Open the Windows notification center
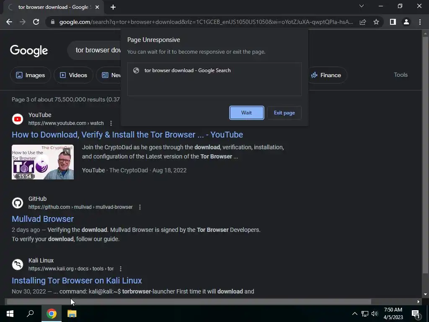Image resolution: width=429 pixels, height=322 pixels. (x=416, y=314)
